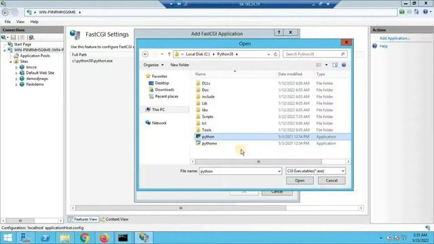Expand the demodjnago site node
This screenshot has height=244, width=434.
pos(16,79)
